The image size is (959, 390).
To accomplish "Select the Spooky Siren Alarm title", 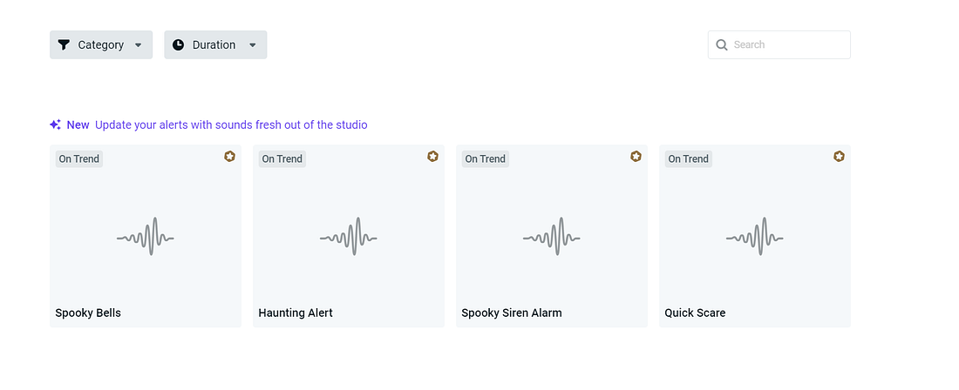I will pyautogui.click(x=512, y=313).
